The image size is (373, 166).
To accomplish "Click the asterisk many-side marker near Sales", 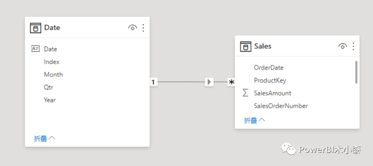I will pos(231,82).
